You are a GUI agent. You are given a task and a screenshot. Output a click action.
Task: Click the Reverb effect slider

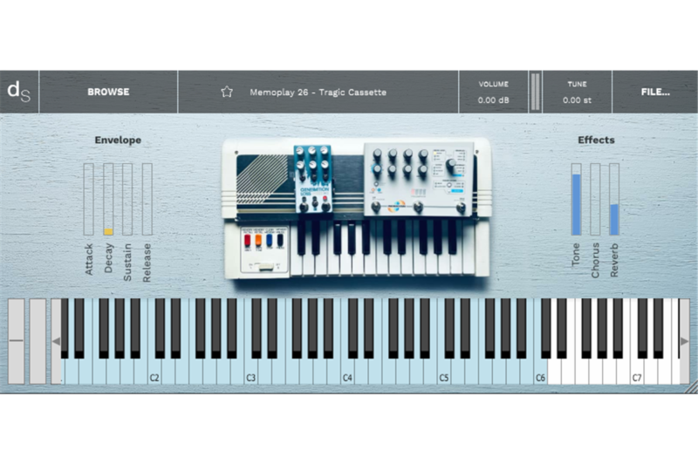[x=614, y=199]
